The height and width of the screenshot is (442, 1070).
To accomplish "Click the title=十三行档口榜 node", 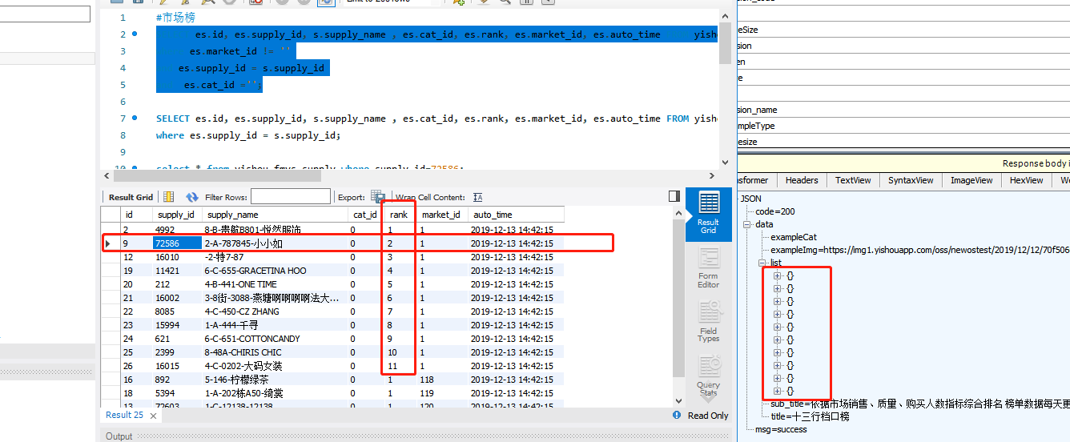I will pos(810,416).
